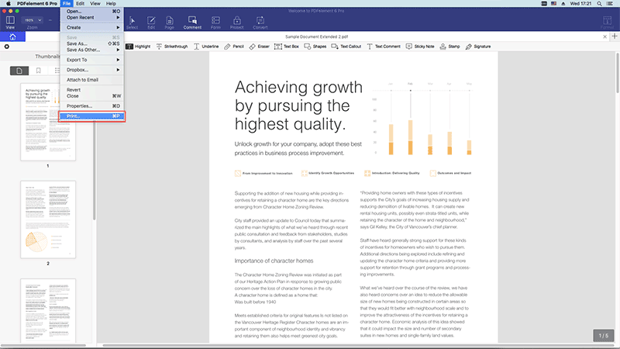The image size is (620, 349).
Task: Select the Sticky Note tool
Action: coord(420,47)
